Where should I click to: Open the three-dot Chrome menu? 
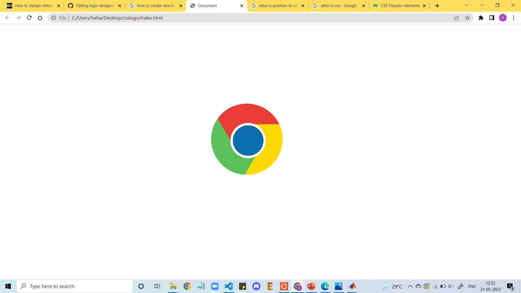[x=513, y=18]
